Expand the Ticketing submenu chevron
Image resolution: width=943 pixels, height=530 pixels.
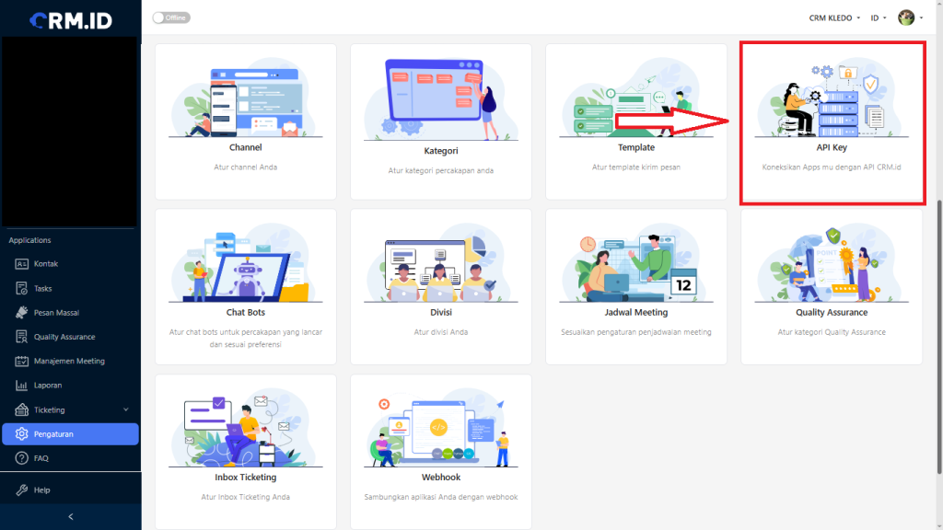pos(125,409)
